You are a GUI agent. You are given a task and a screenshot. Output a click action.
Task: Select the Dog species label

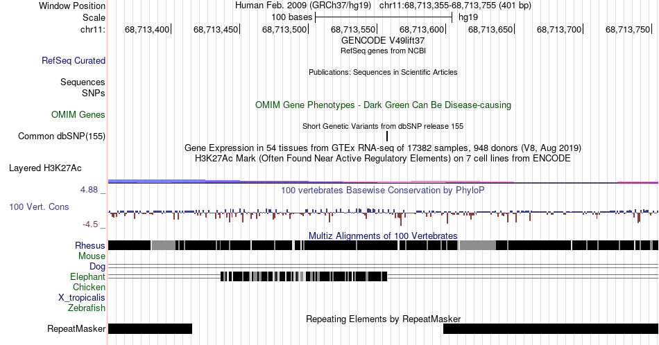pyautogui.click(x=97, y=267)
